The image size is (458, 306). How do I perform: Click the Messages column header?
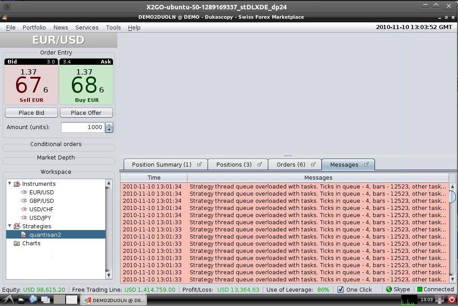(x=318, y=177)
